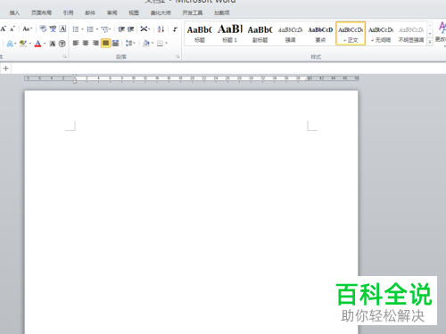Switch to the 页面布局 tab
The width and height of the screenshot is (446, 334).
[41, 12]
